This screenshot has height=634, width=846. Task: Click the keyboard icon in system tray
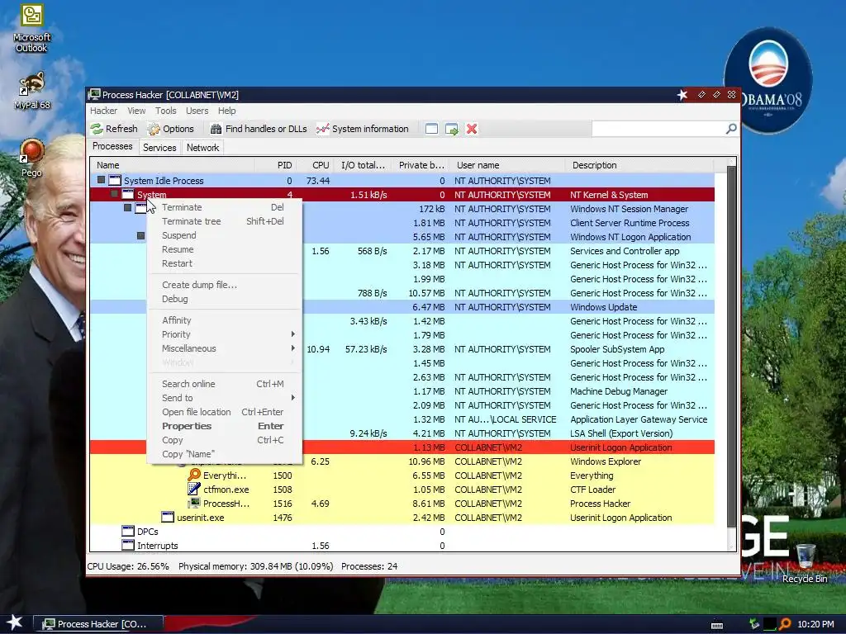717,625
